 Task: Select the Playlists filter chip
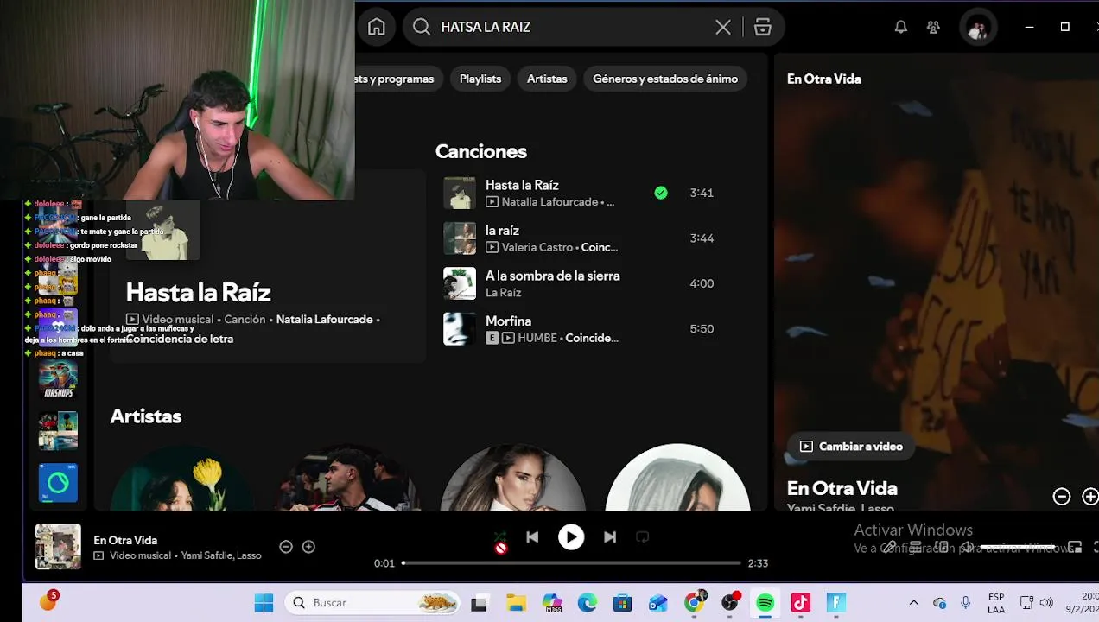tap(480, 79)
